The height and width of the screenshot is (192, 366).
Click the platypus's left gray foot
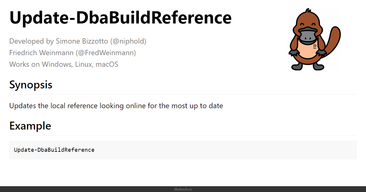[x=297, y=66]
